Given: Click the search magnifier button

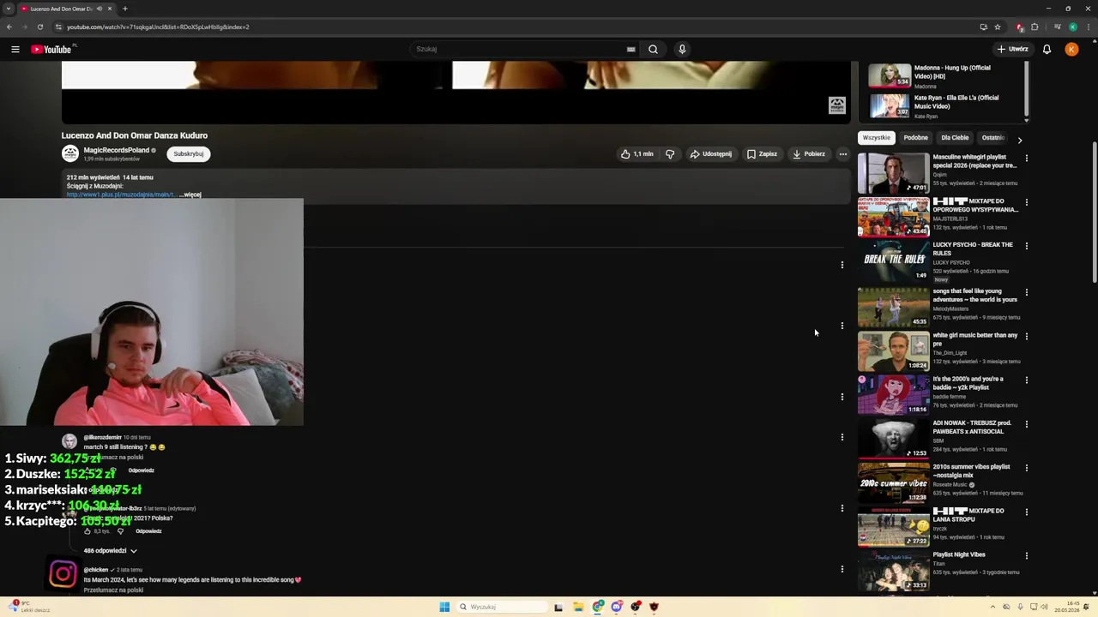Looking at the screenshot, I should [653, 49].
